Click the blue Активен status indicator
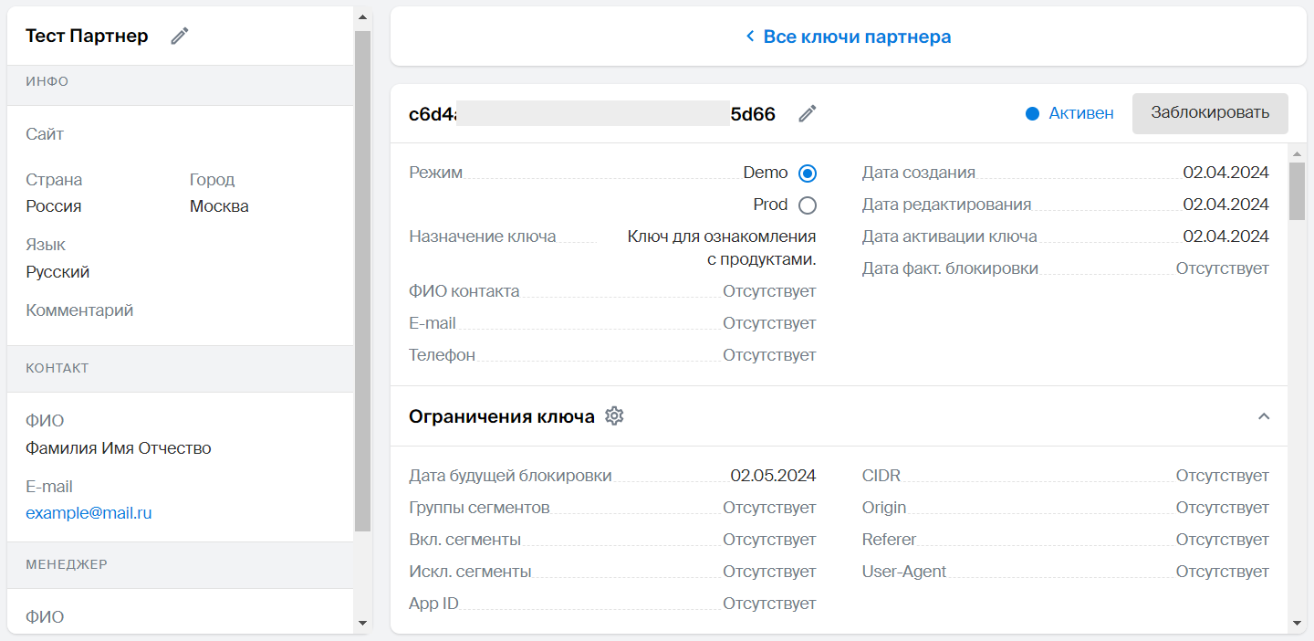1314x641 pixels. point(1032,113)
